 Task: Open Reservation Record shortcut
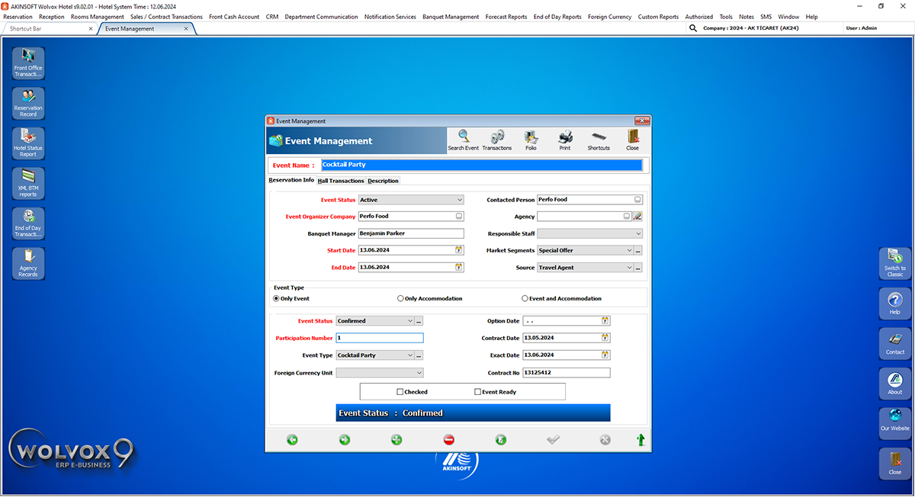[28, 104]
